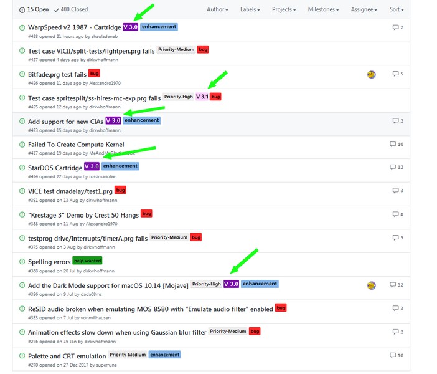Viewport: 437px width, 374px height.
Task: Open issue Failed To Create Compute Kernel
Action: tap(76, 145)
